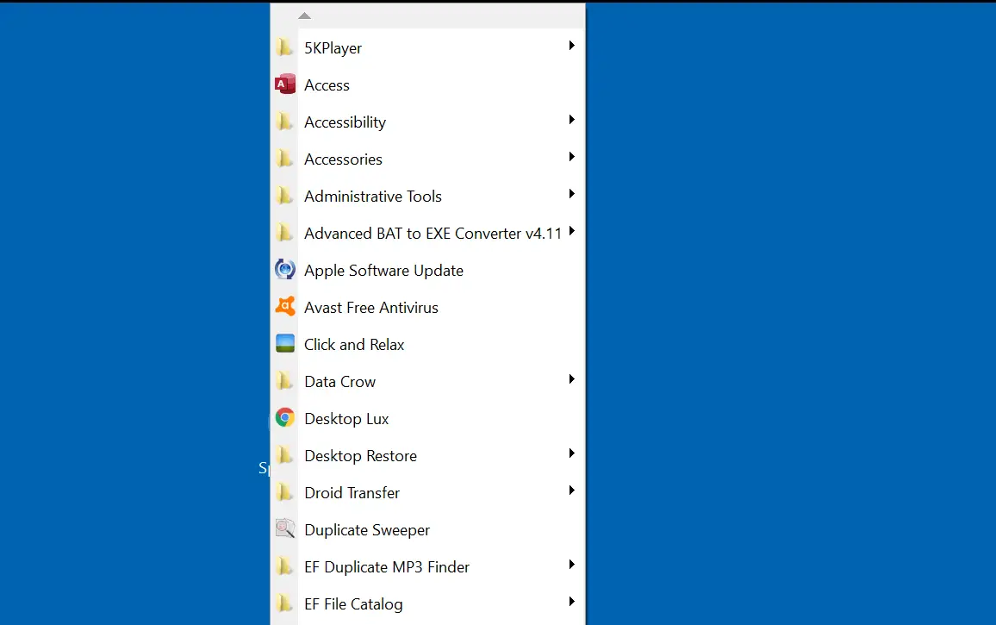Click the Accessibility folder icon

click(284, 122)
